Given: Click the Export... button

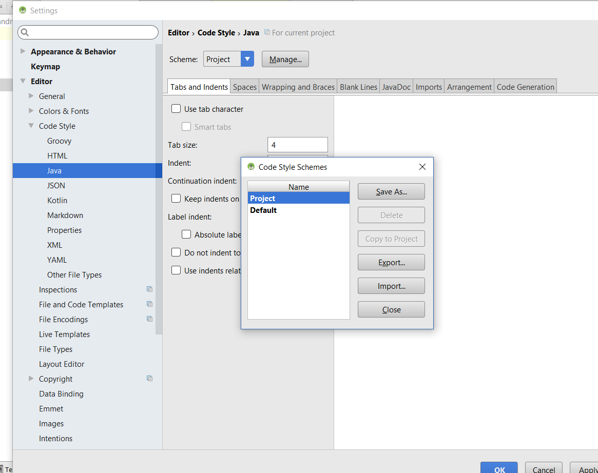Looking at the screenshot, I should click(391, 262).
